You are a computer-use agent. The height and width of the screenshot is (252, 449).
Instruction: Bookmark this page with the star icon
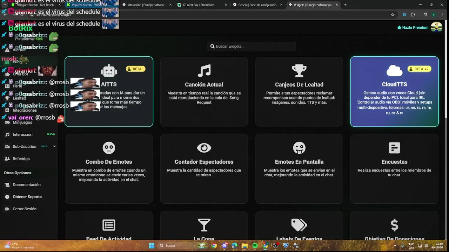tap(393, 15)
